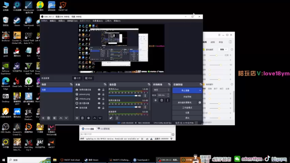Mute the second mixer channel's speaker icon

tap(140, 107)
